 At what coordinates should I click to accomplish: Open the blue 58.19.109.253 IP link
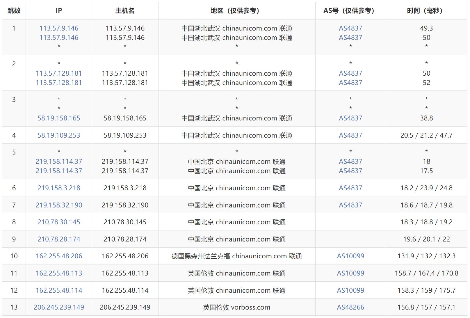click(59, 135)
